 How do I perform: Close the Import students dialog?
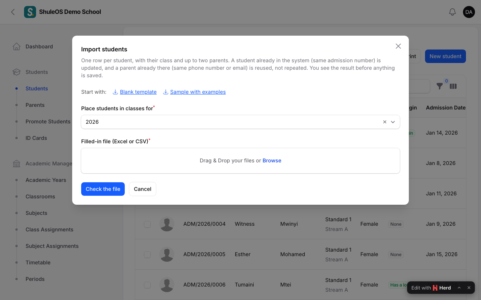click(x=398, y=46)
